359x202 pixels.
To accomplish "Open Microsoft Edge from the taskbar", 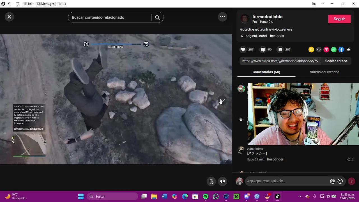I will click(185, 196).
